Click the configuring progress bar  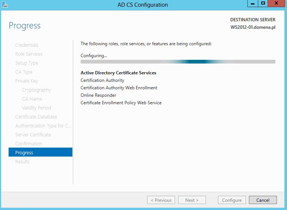[x=178, y=62]
